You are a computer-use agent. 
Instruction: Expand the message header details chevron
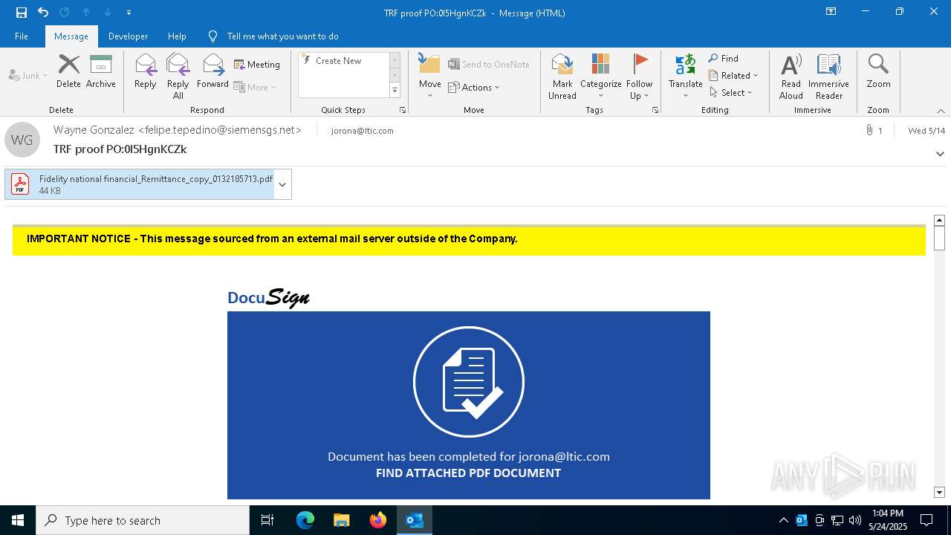pos(940,155)
